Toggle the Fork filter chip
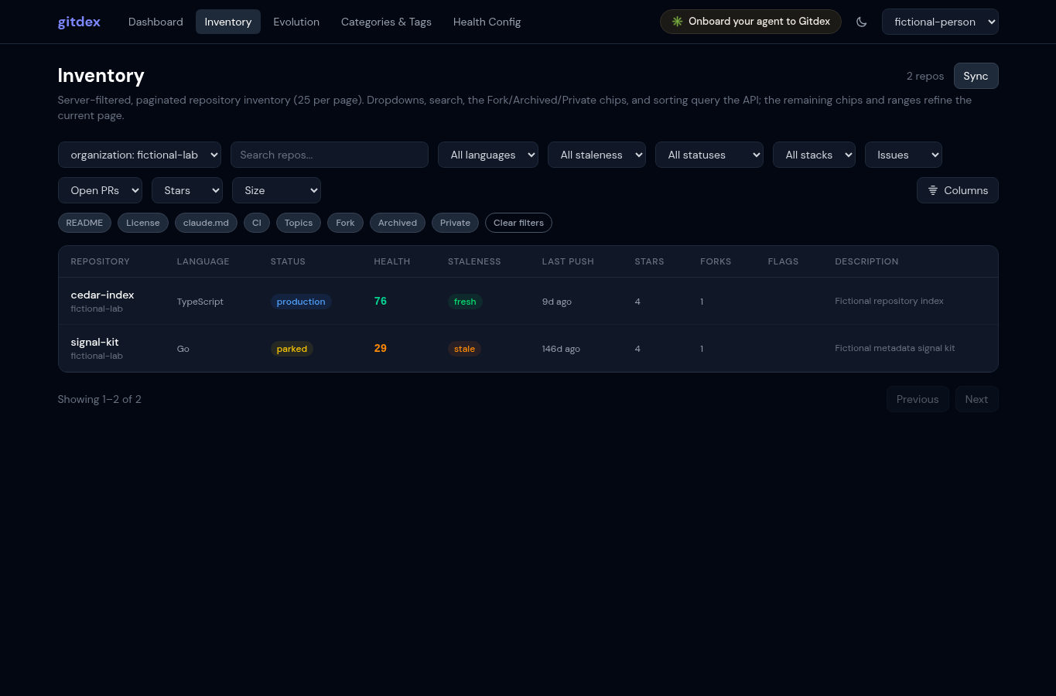The width and height of the screenshot is (1056, 696). [345, 223]
